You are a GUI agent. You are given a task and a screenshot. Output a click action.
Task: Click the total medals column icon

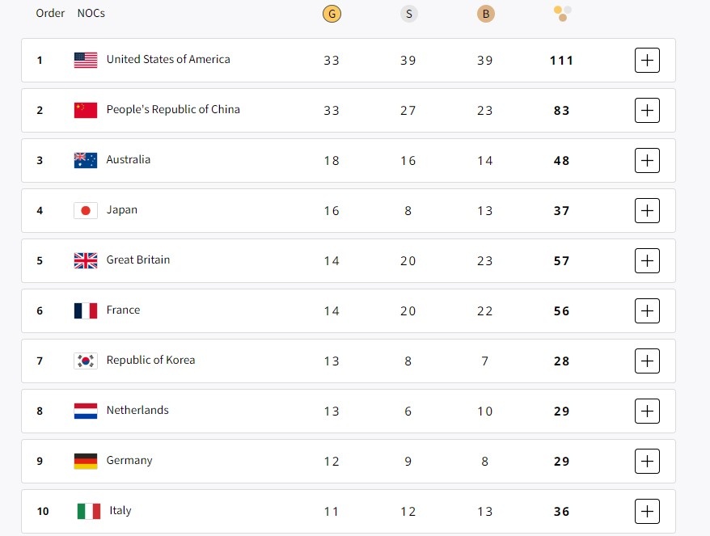[x=563, y=13]
